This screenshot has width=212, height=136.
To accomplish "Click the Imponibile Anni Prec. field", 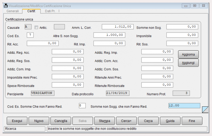I will [x=68, y=77].
